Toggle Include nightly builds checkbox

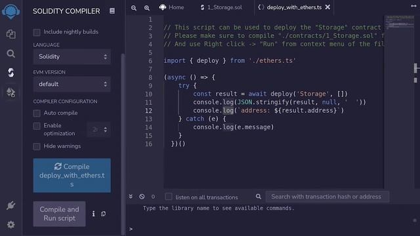coord(37,32)
